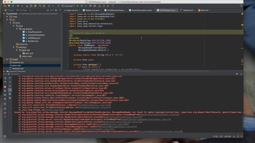This screenshot has height=143, width=255.
Task: Click the Find magnifier toolbar icon
Action: (x=40, y=6)
